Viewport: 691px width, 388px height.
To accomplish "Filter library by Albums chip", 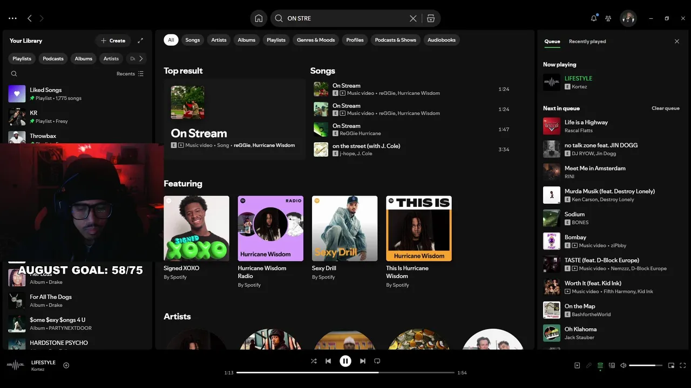I will (x=84, y=59).
